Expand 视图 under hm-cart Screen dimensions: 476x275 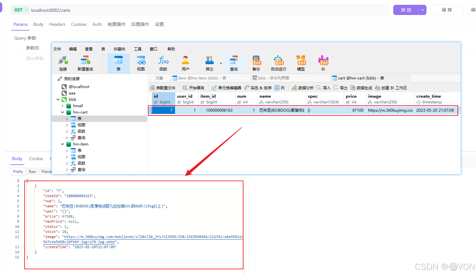coord(67,125)
